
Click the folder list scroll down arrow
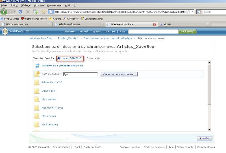(x=209, y=130)
